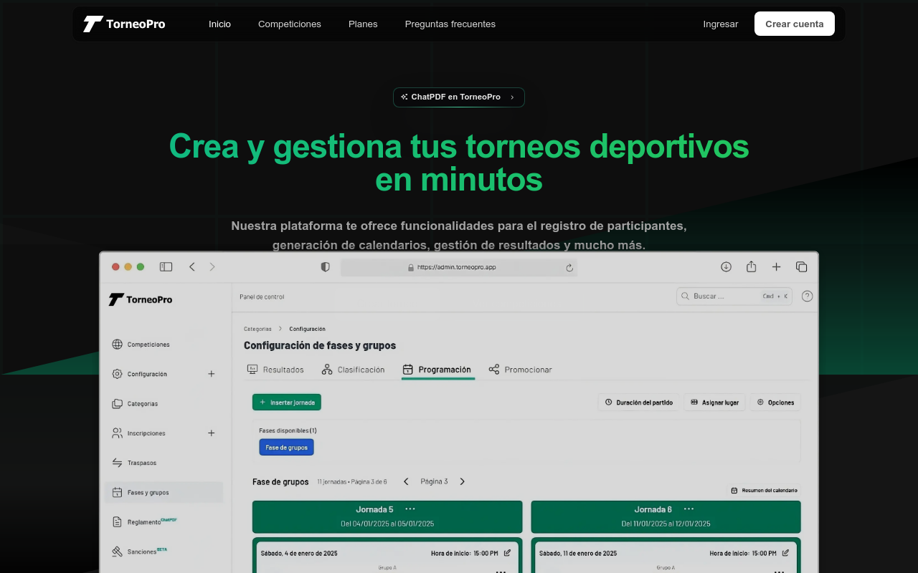
Task: Switch to the Promocionar tab
Action: tap(520, 370)
